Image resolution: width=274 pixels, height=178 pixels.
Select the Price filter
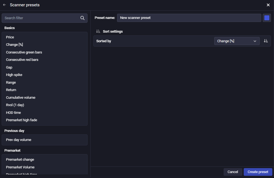10,37
